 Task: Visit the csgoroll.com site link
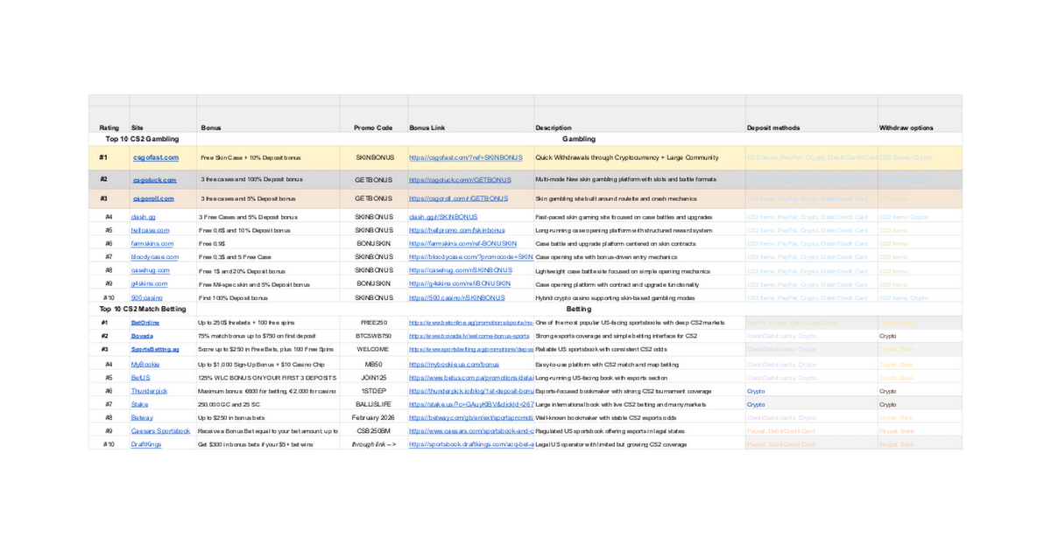pos(154,199)
